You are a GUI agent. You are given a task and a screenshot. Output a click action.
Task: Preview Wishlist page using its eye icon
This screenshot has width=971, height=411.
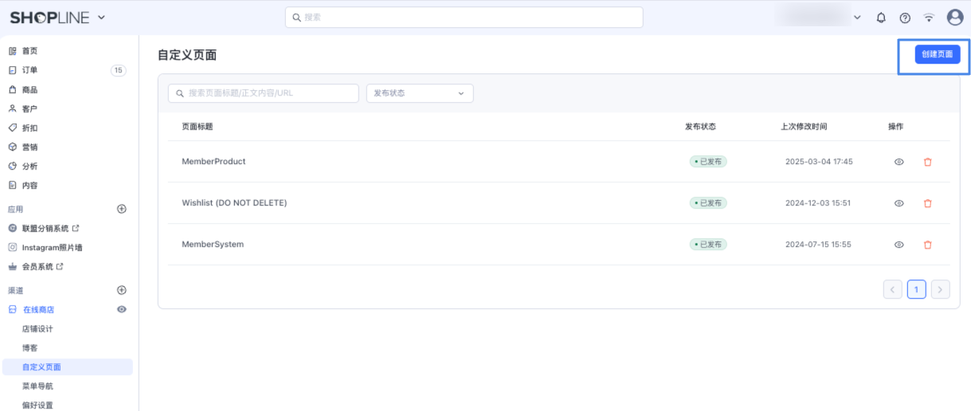coord(899,203)
